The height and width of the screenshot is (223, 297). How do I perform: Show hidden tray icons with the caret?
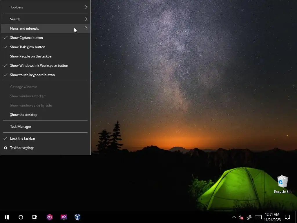click(234, 217)
